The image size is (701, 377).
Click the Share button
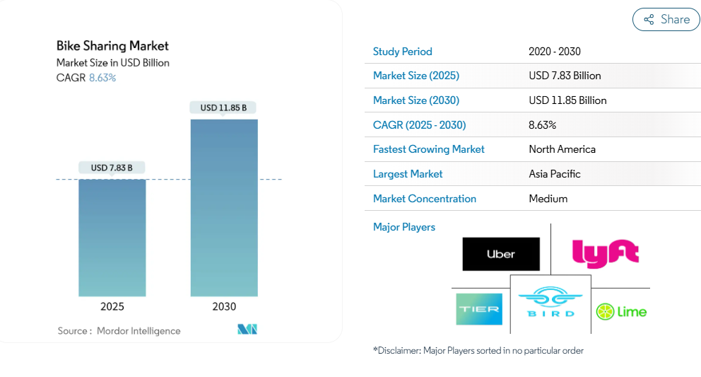coord(666,20)
